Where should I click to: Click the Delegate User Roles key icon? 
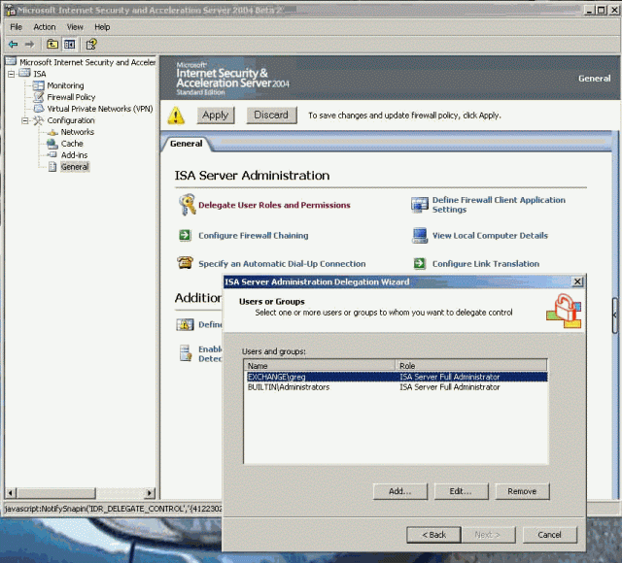click(187, 205)
